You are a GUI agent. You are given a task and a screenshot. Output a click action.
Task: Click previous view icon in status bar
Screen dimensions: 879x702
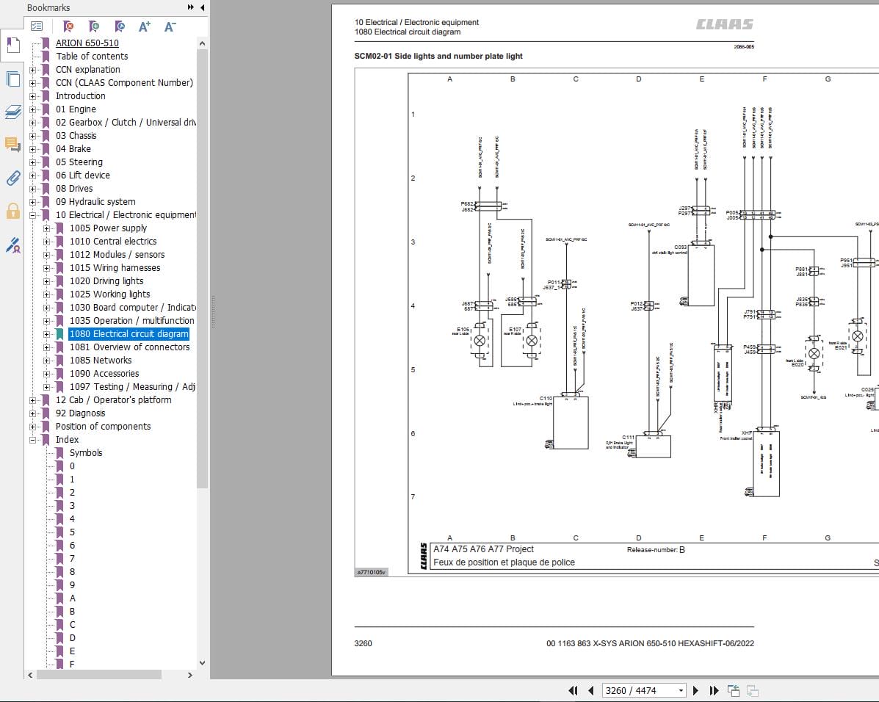[x=734, y=691]
